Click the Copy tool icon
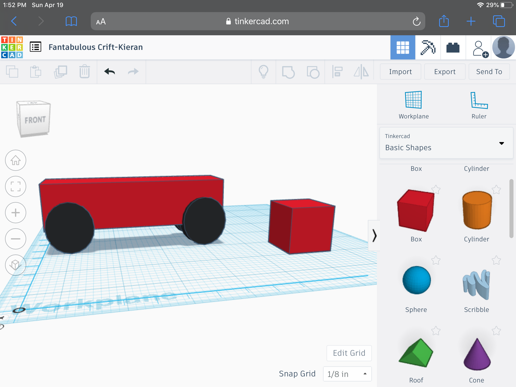Screen dimensions: 516x387 point(12,72)
